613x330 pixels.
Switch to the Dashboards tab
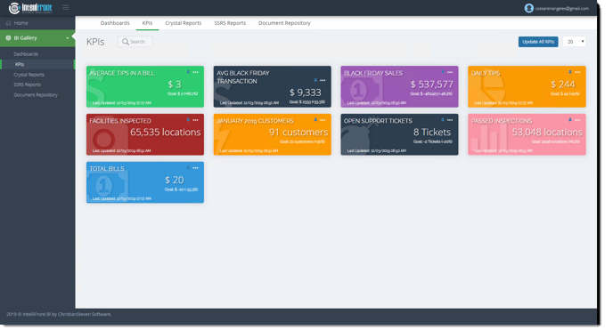point(115,23)
